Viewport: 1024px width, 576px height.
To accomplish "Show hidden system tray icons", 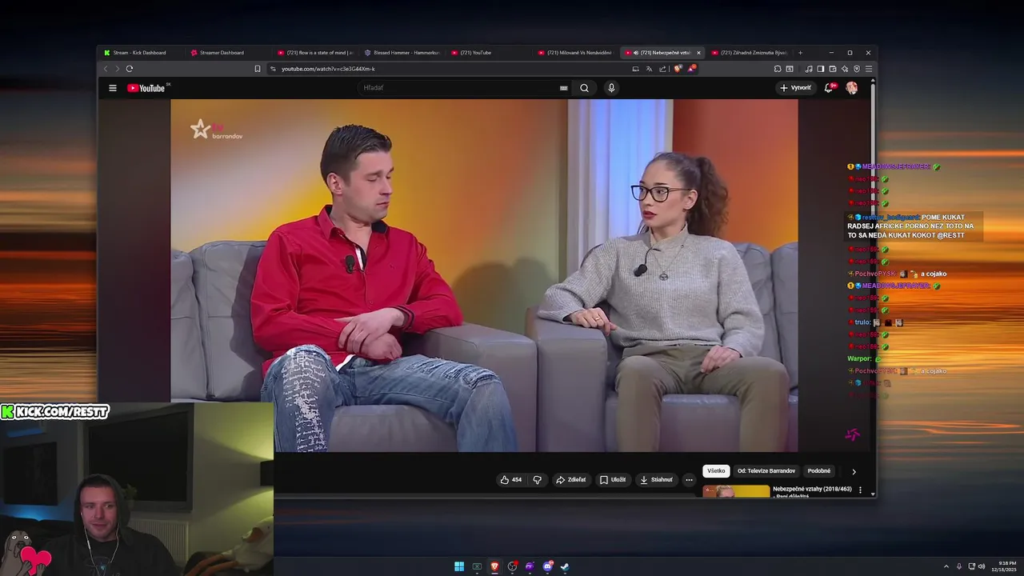I will coord(946,566).
